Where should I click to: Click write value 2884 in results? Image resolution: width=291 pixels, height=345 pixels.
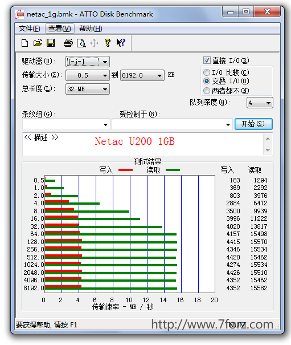click(233, 203)
